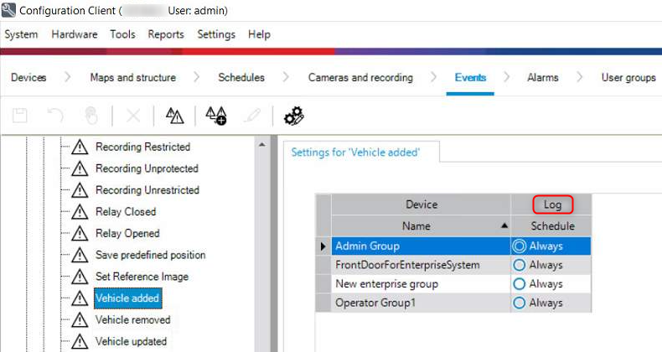Open the Hardware menu
Image resolution: width=662 pixels, height=352 pixels.
pos(74,34)
